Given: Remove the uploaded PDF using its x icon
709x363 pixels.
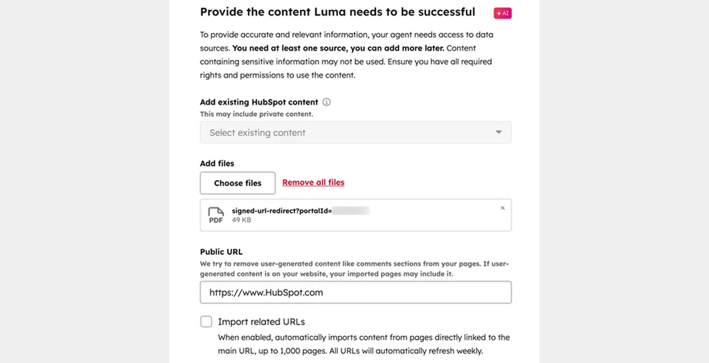Looking at the screenshot, I should point(503,208).
